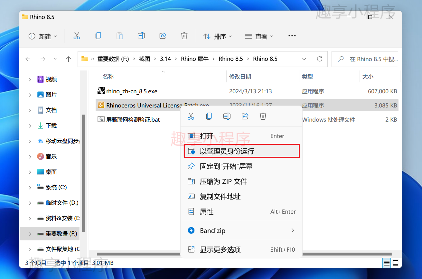Screen dimensions: 422x279
Task: Click the Share icon in the context menu
Action: coord(245,116)
